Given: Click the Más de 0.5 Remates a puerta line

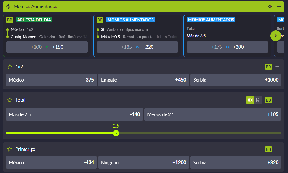Looking at the screenshot, I should (x=139, y=37).
